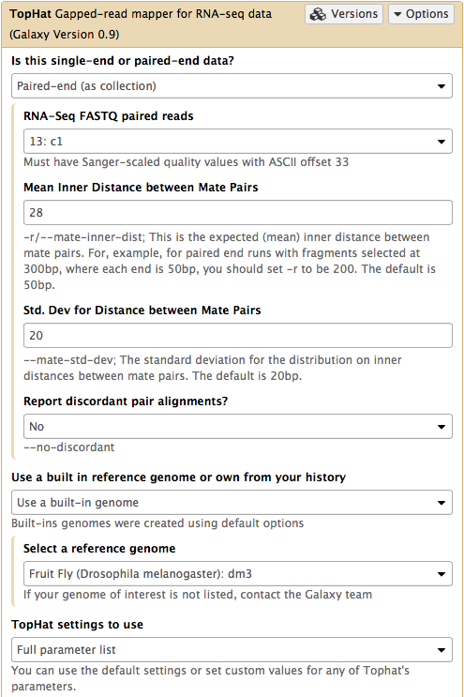Viewport: 464px width, 697px height.
Task: Open the Versions button menu
Action: [x=344, y=14]
